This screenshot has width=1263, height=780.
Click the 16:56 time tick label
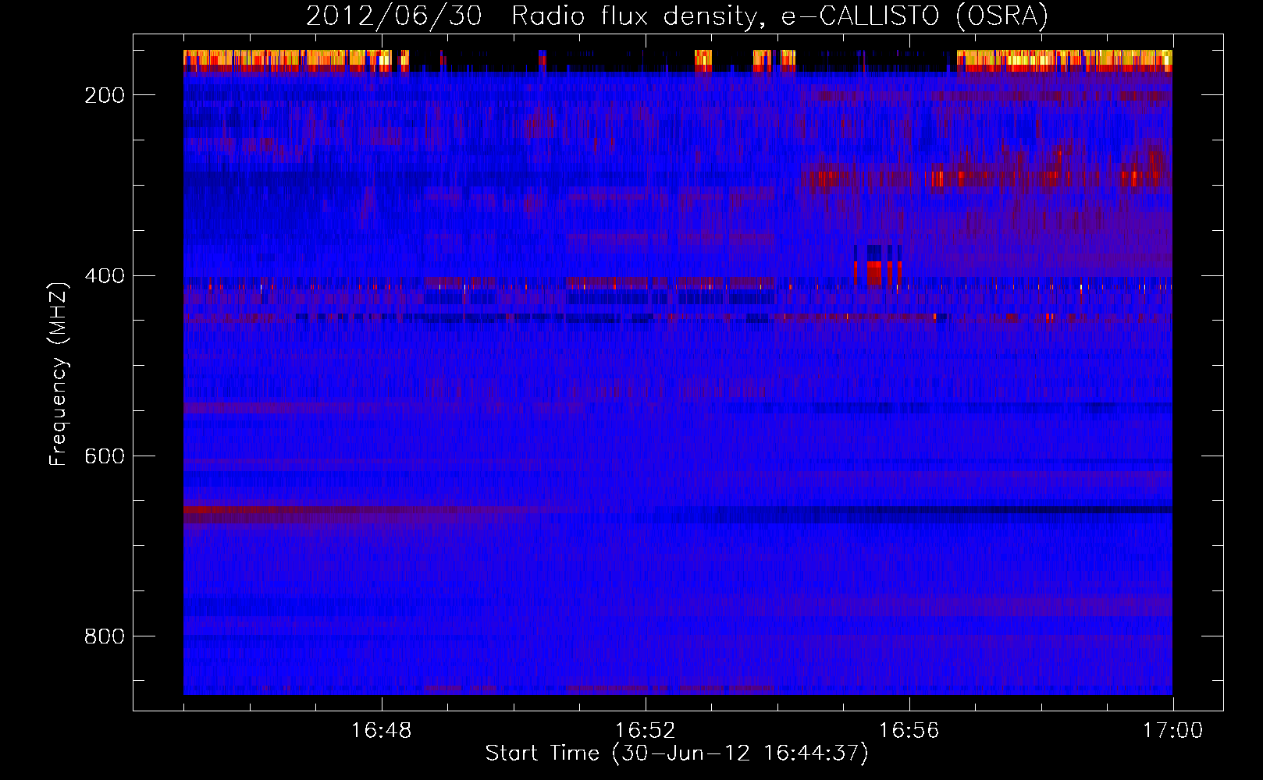click(909, 731)
